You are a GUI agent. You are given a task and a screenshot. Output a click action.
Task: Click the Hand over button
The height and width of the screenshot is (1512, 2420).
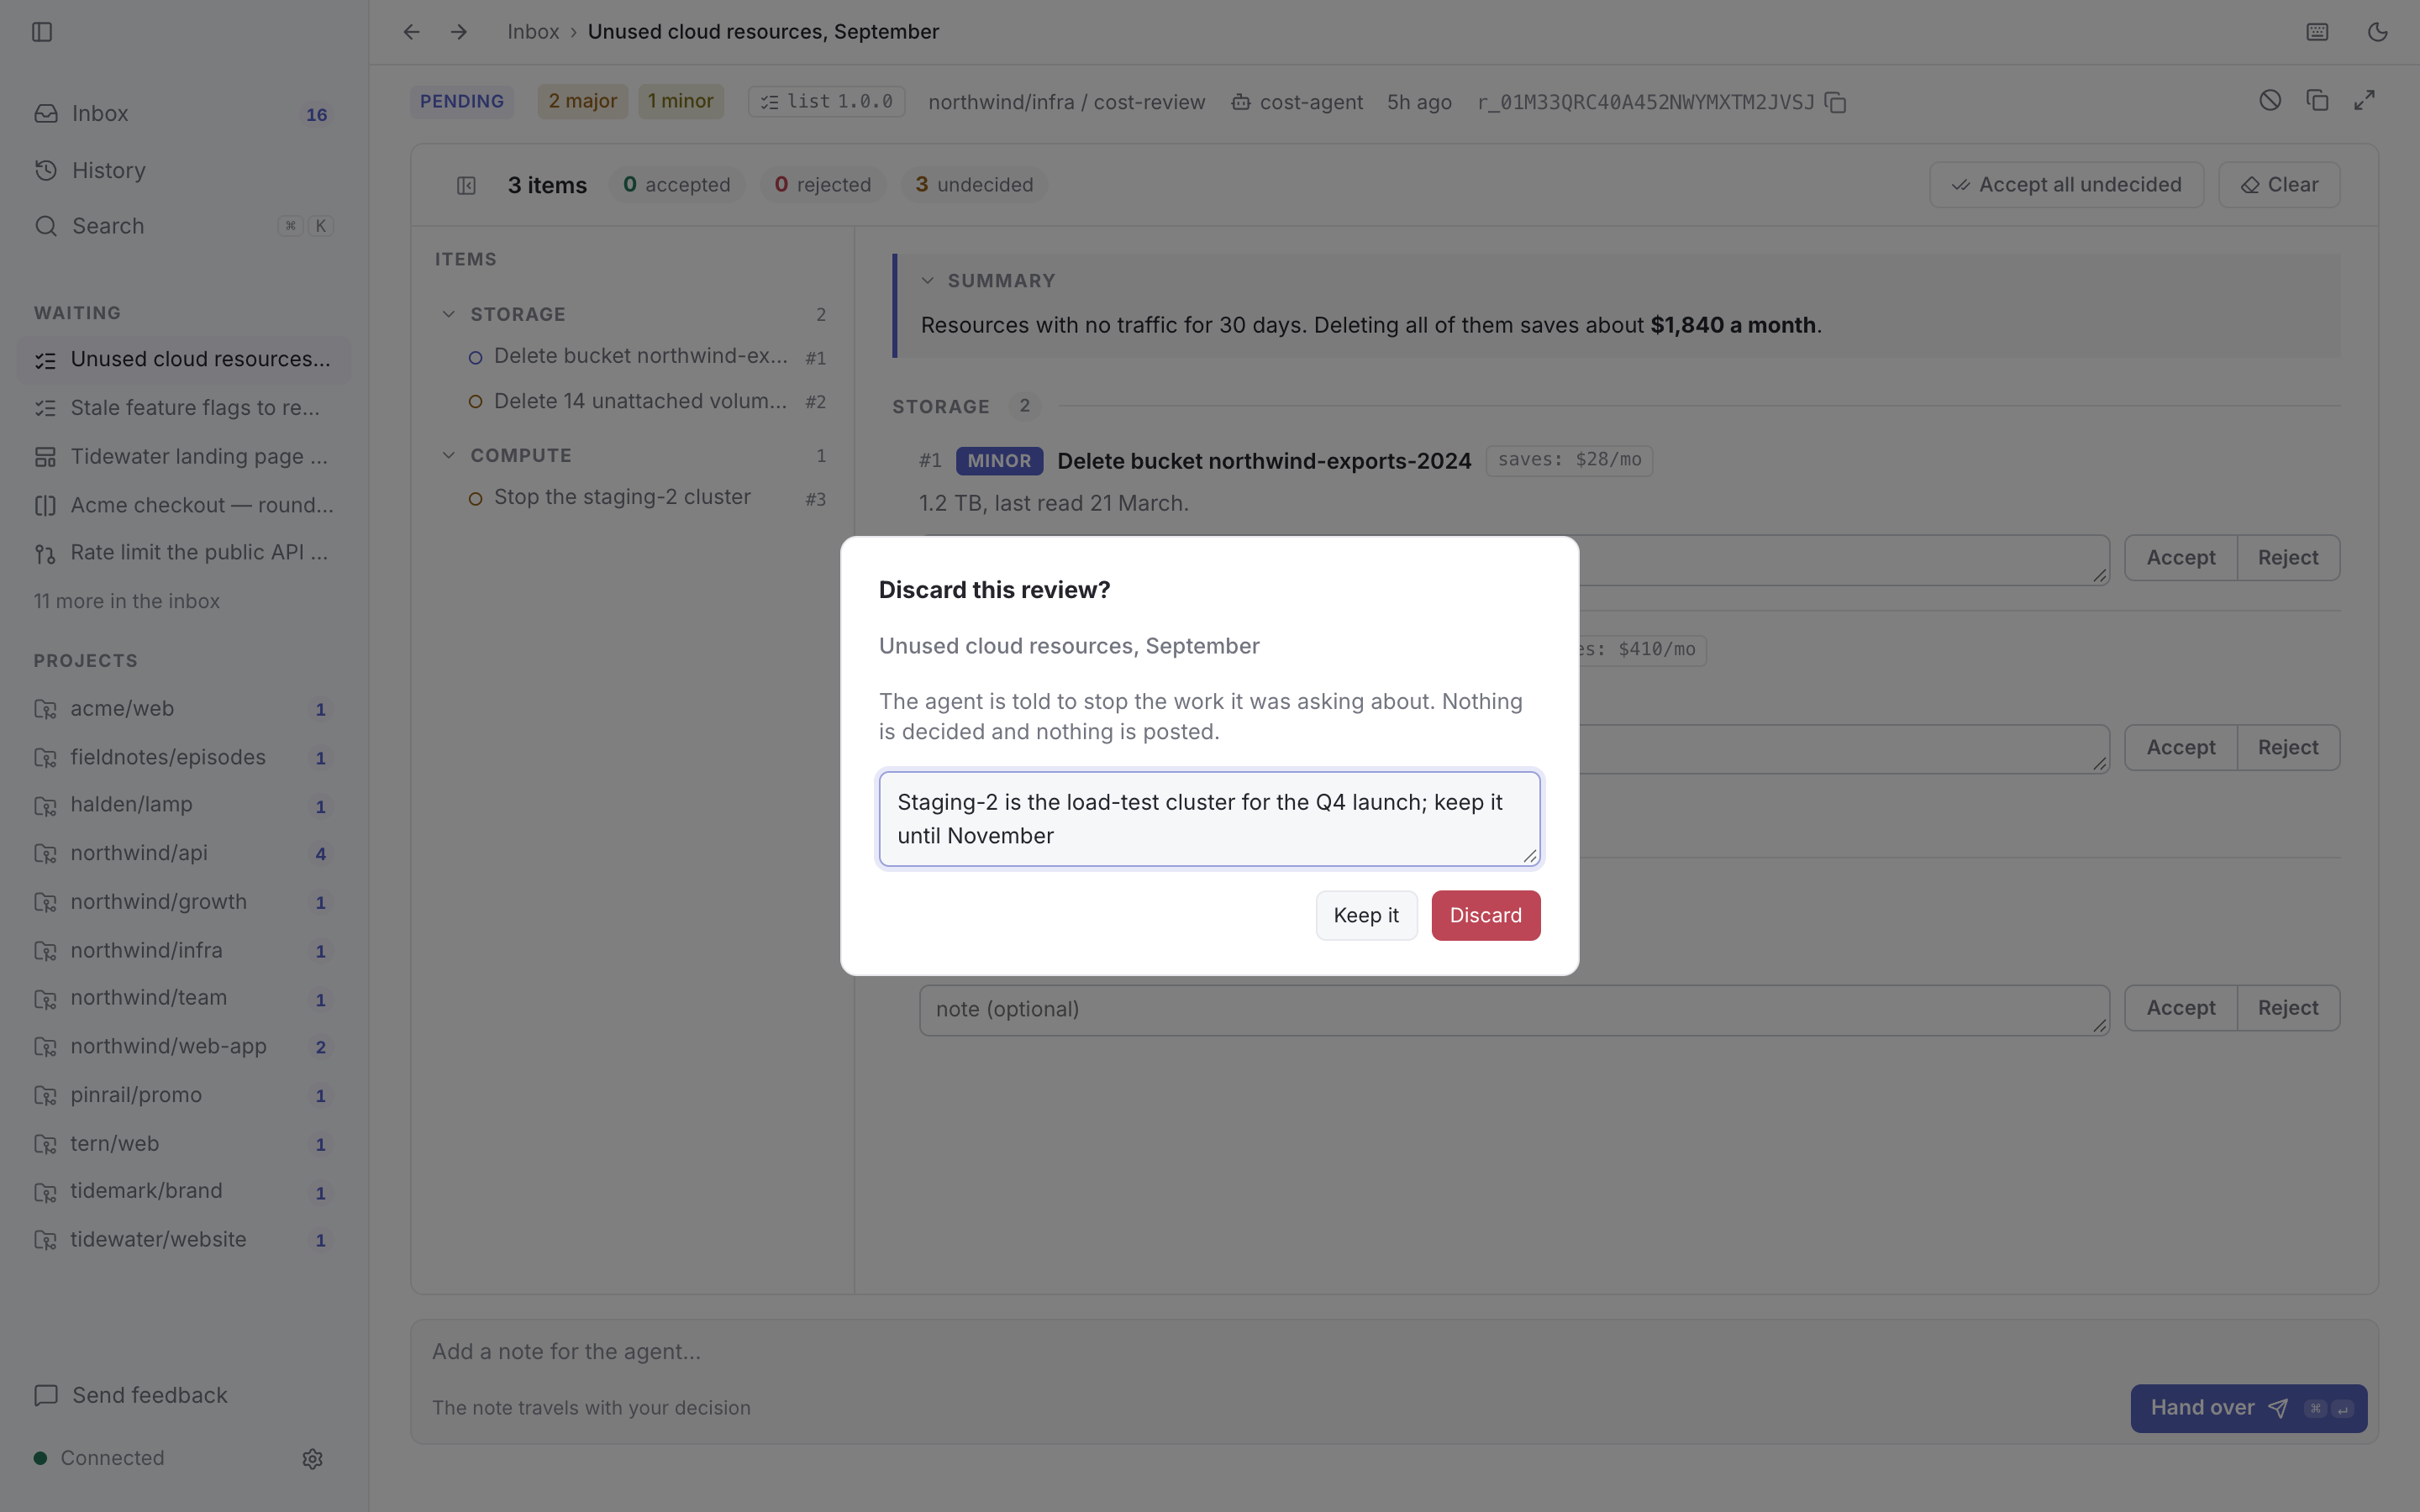pos(2248,1408)
